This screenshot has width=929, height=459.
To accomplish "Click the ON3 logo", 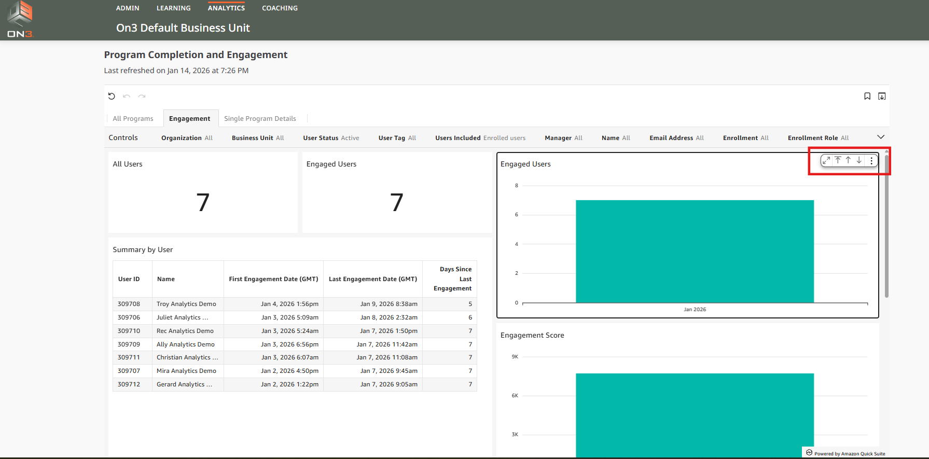I will (20, 20).
